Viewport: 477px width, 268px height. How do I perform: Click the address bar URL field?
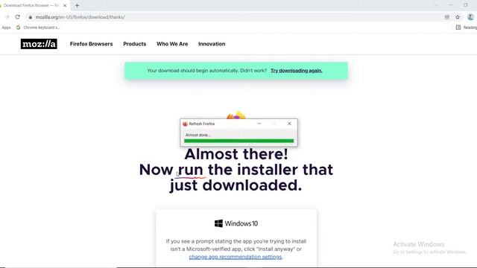[x=234, y=17]
